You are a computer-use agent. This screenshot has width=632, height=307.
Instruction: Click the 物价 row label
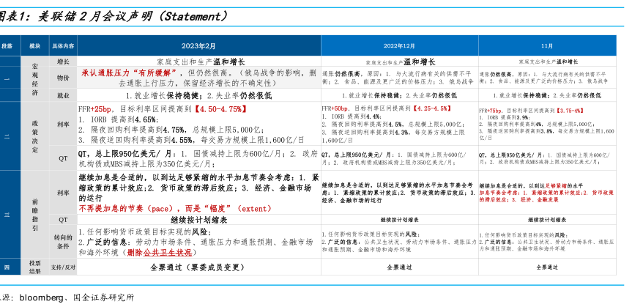point(63,78)
